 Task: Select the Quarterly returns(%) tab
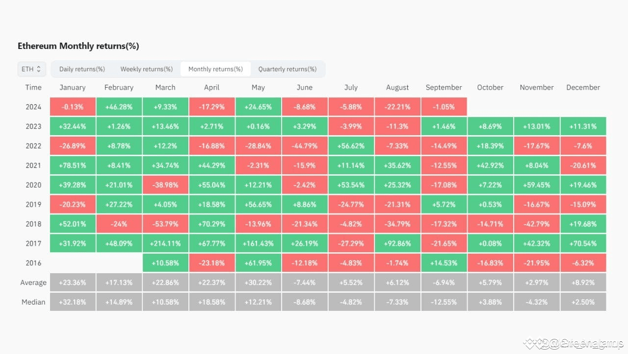pos(288,69)
